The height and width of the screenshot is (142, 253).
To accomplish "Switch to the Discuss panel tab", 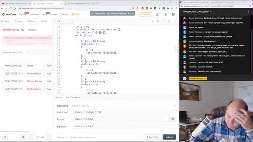I will coord(32,21).
